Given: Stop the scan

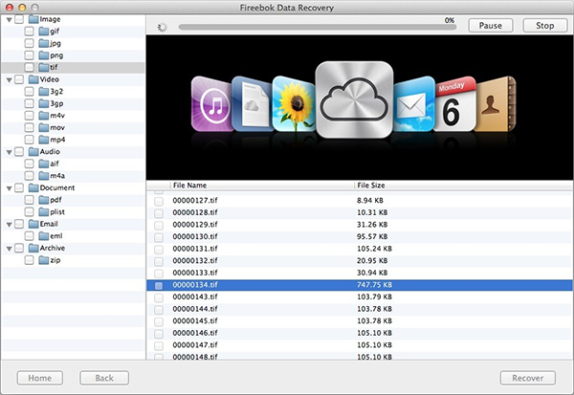Looking at the screenshot, I should tap(545, 26).
